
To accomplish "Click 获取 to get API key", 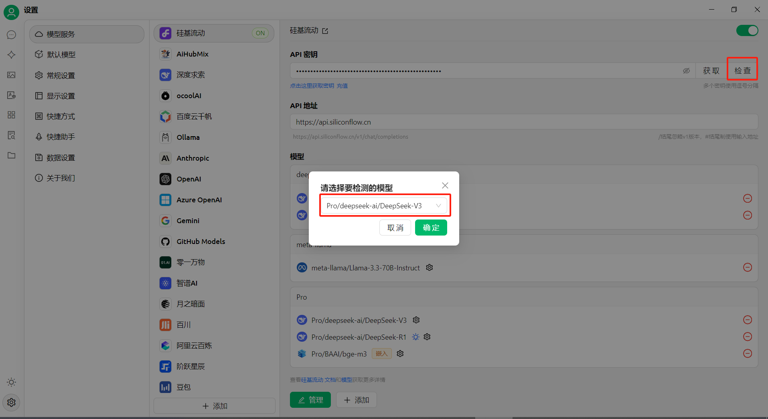I will pyautogui.click(x=711, y=71).
